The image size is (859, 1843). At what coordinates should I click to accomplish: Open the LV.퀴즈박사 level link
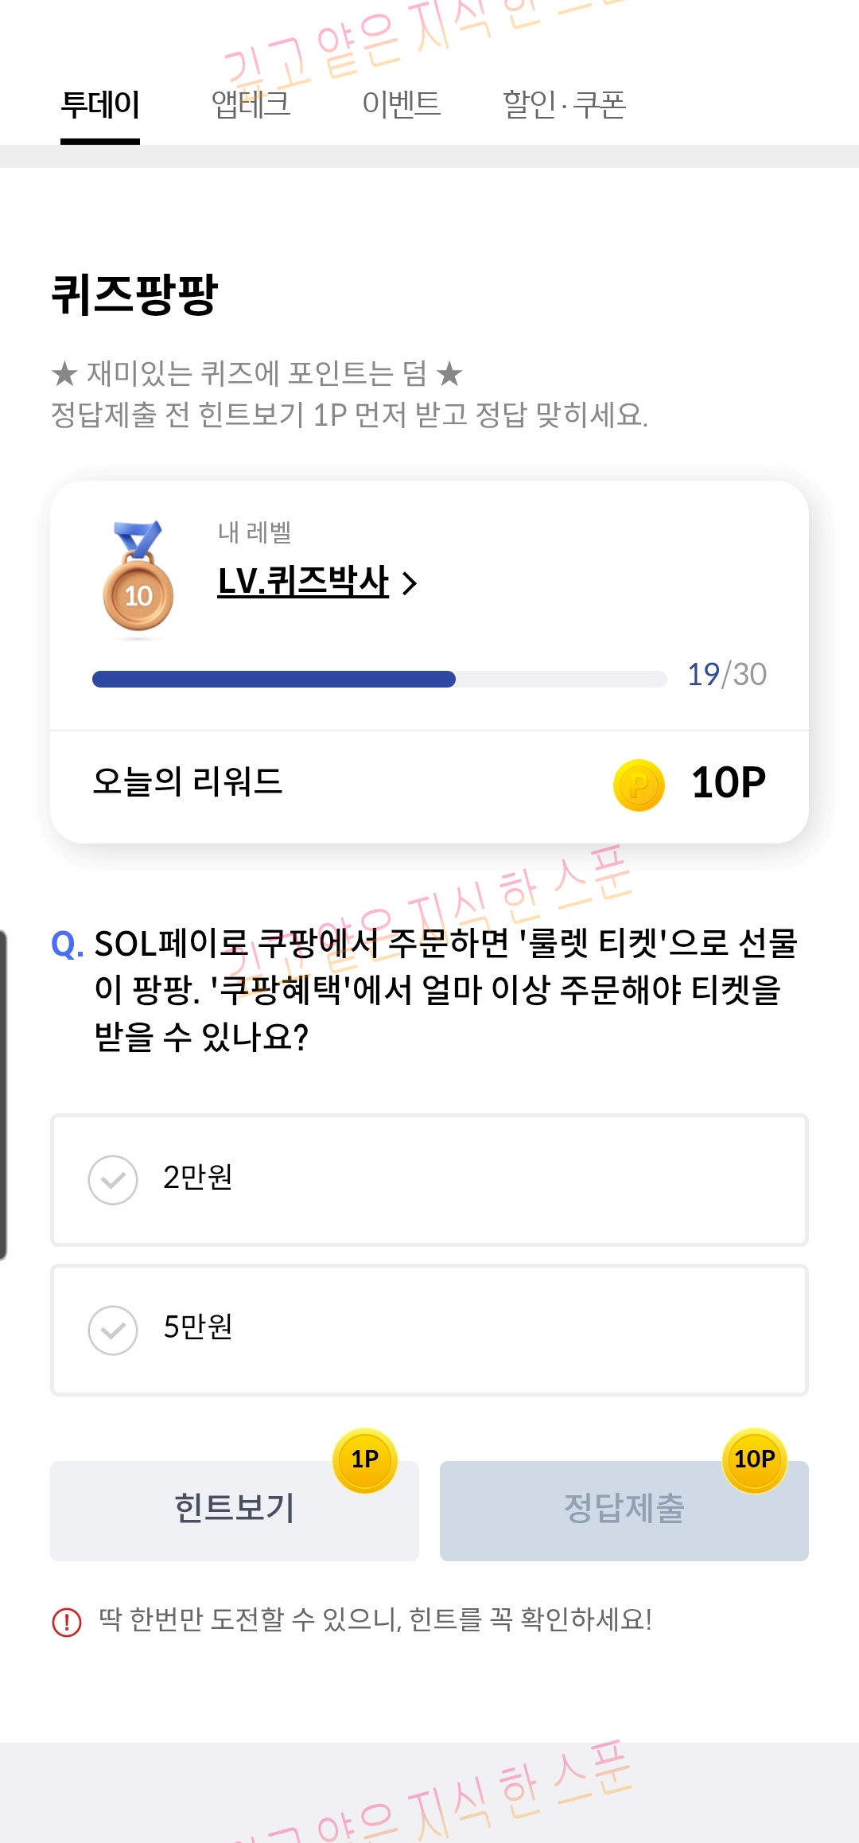coord(303,582)
